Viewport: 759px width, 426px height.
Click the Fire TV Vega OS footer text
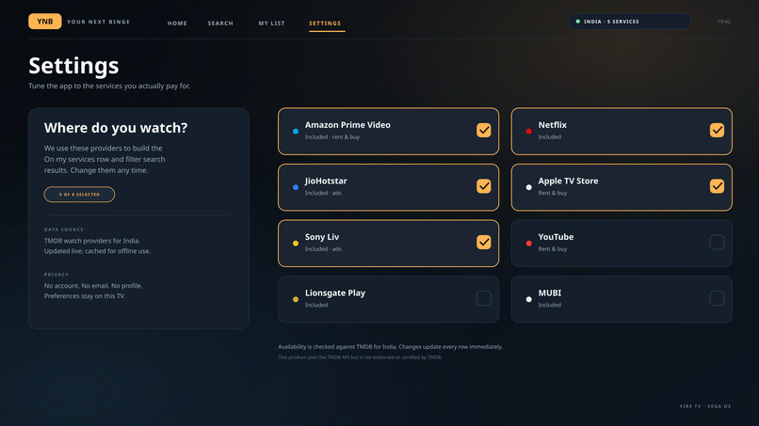[705, 406]
